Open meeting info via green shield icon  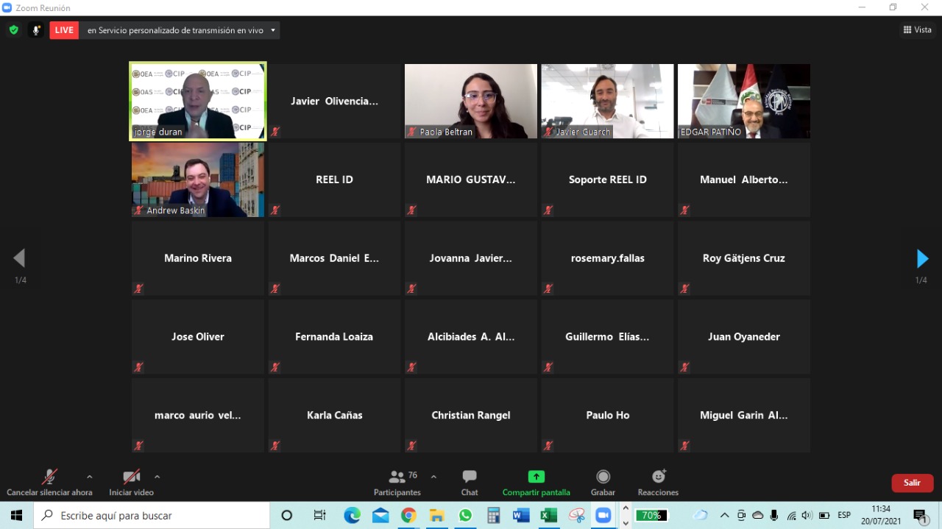coord(13,30)
